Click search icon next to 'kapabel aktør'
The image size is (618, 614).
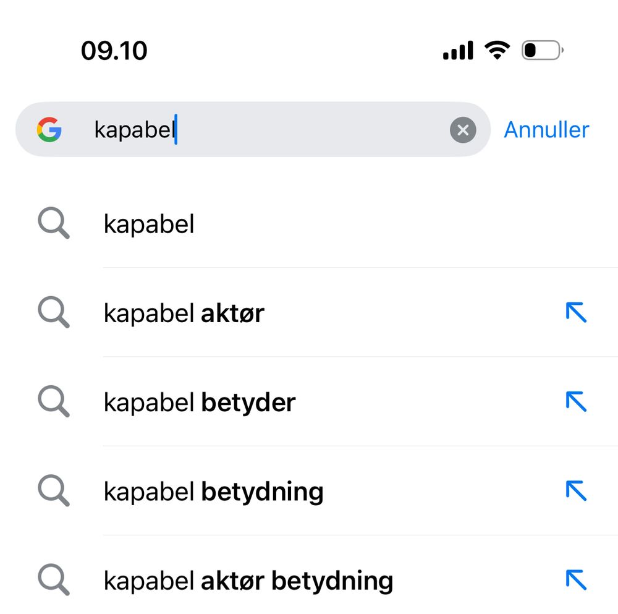click(54, 312)
